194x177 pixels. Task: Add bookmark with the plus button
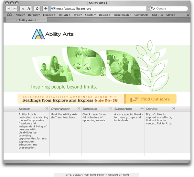(x=45, y=8)
